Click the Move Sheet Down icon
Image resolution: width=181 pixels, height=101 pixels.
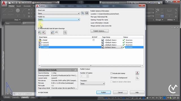[x=57, y=33]
